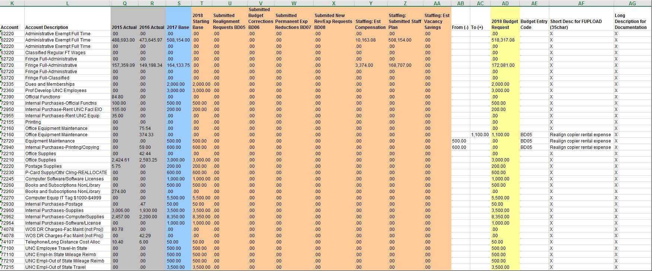The width and height of the screenshot is (652, 271).
Task: Click column AF header letter
Action: click(581, 3)
